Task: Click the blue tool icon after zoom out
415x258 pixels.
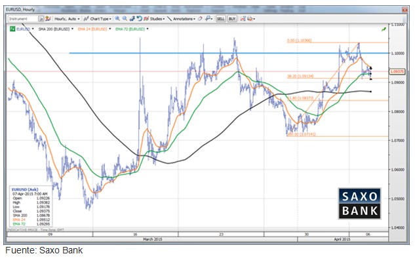Action: coord(132,18)
